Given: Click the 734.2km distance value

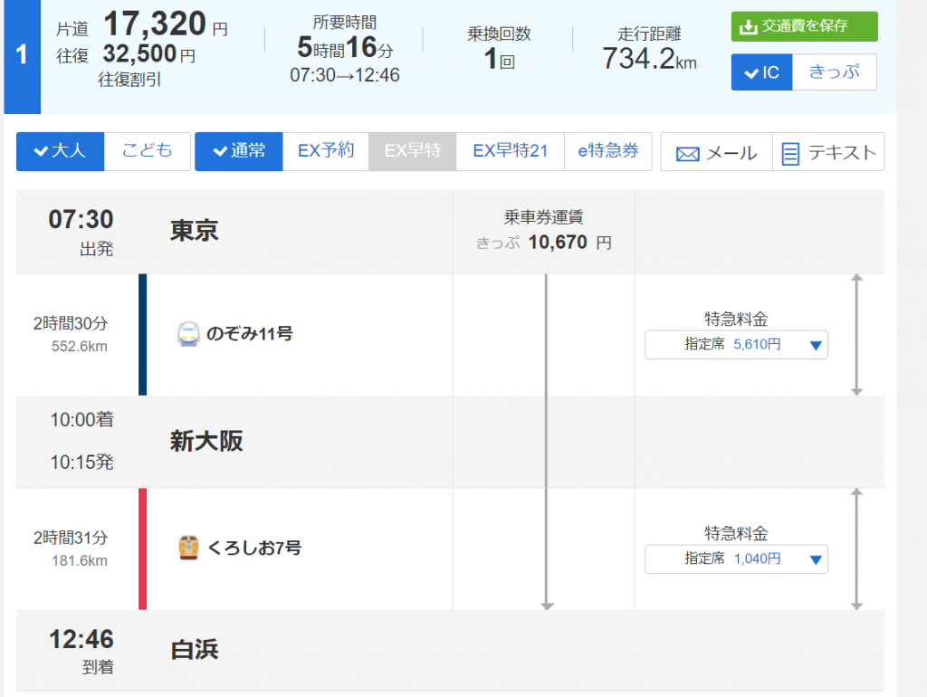Looking at the screenshot, I should pos(649,59).
